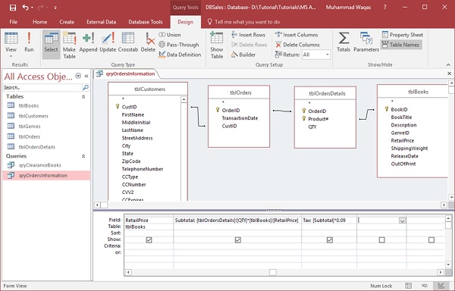Viewport: 455px width, 291px height.
Task: Click Insert Columns
Action: pyautogui.click(x=297, y=35)
